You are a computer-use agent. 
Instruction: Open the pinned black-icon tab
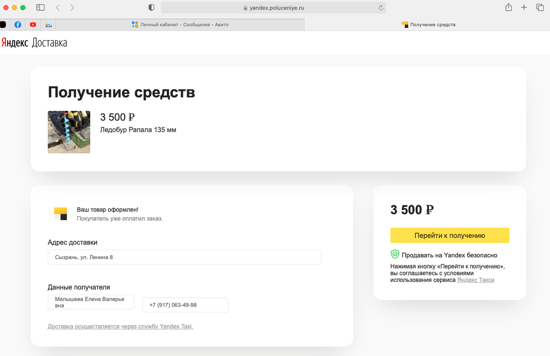tap(3, 25)
